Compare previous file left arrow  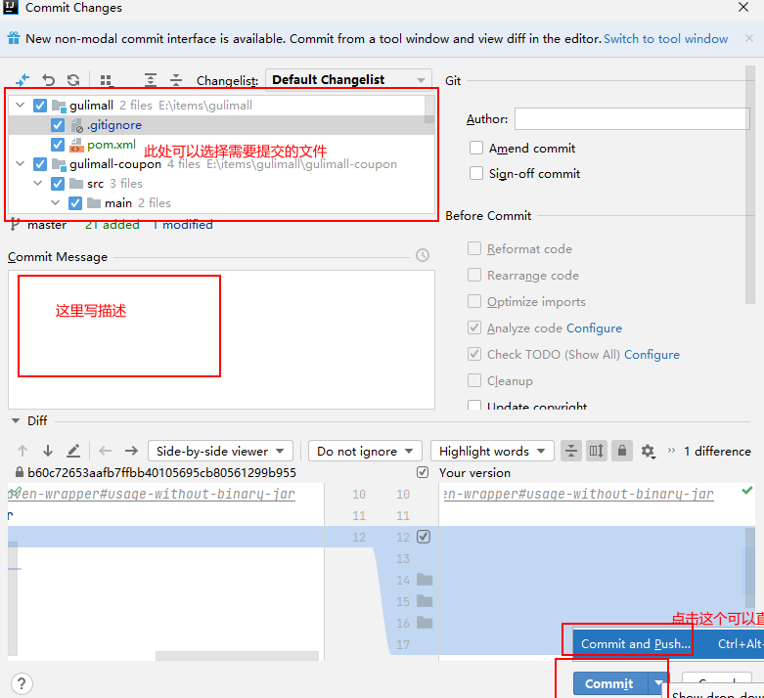pos(106,451)
